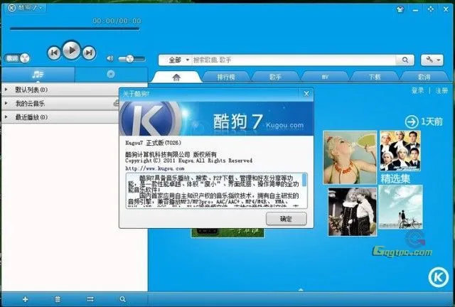The height and width of the screenshot is (307, 455).
Task: Toggle the lyrics switch
Action: [17, 58]
